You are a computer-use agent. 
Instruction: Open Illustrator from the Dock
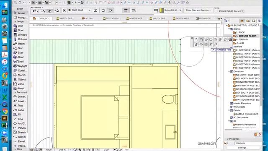point(5,118)
